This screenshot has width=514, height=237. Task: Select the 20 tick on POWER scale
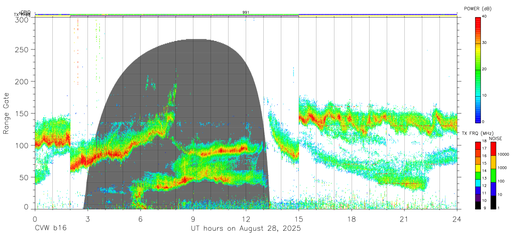click(x=484, y=69)
